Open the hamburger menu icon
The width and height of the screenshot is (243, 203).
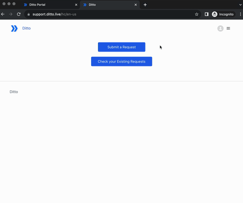coord(228,28)
